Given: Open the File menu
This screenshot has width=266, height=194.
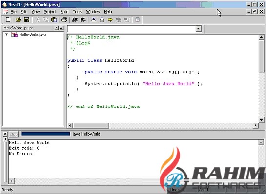Looking at the screenshot, I should click(x=13, y=12).
